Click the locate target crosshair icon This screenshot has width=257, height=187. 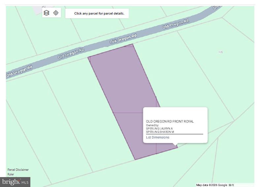(56, 13)
